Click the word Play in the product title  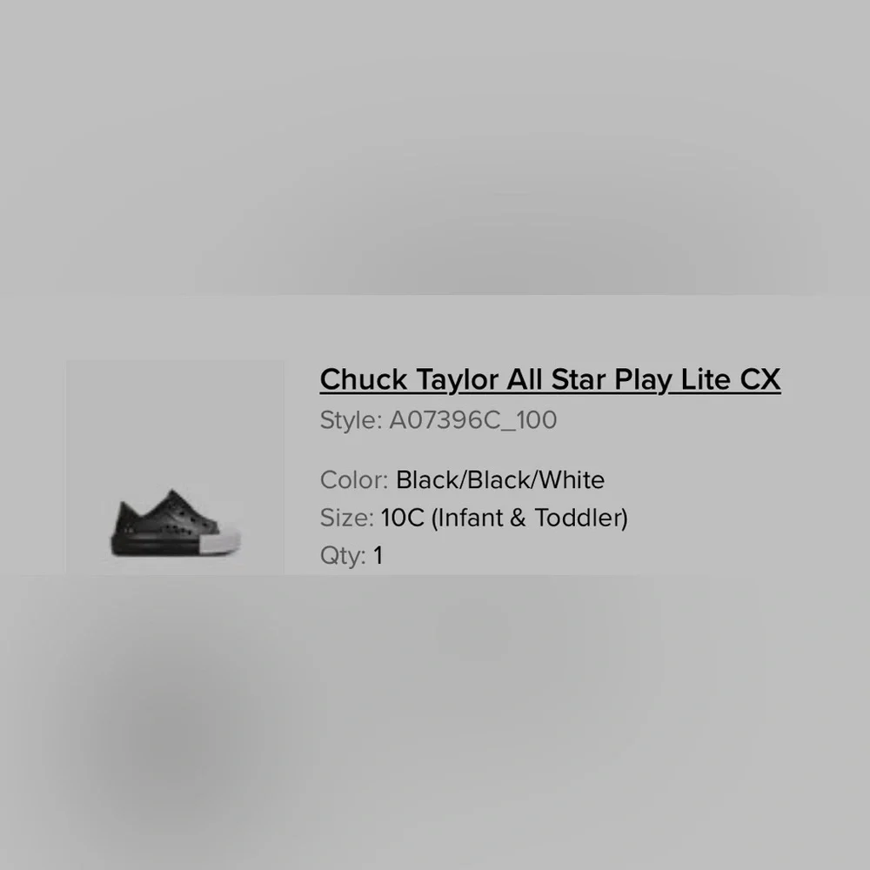[x=643, y=381]
